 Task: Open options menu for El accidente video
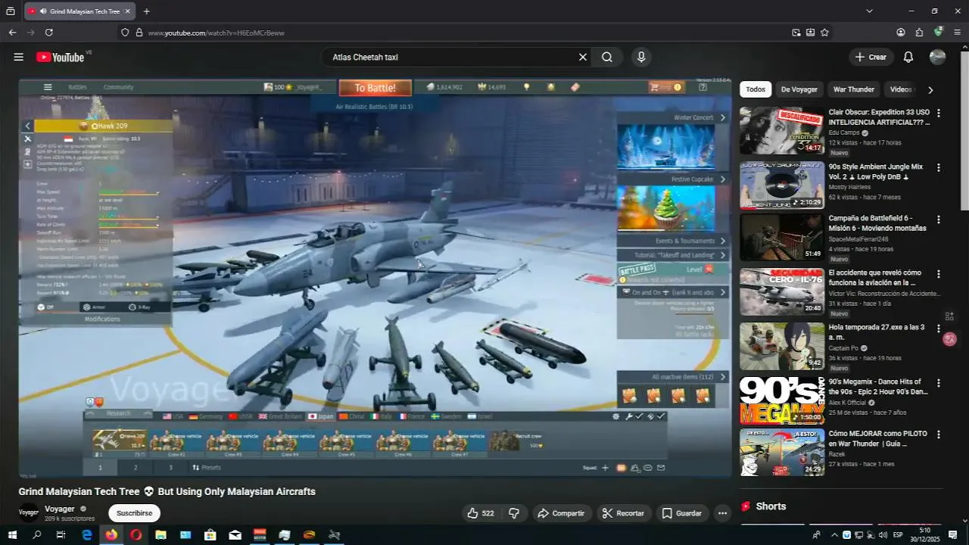click(x=939, y=274)
